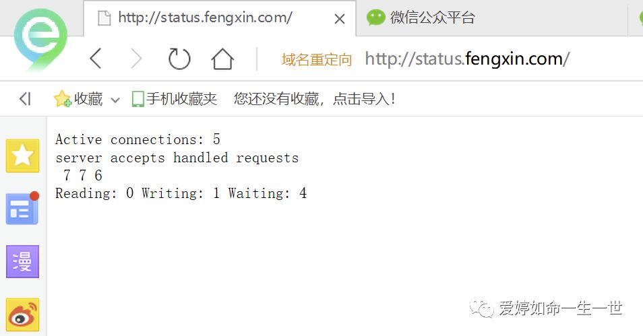Viewport: 643px width, 336px height.
Task: Expand the 收藏 dropdown arrow
Action: pyautogui.click(x=115, y=100)
